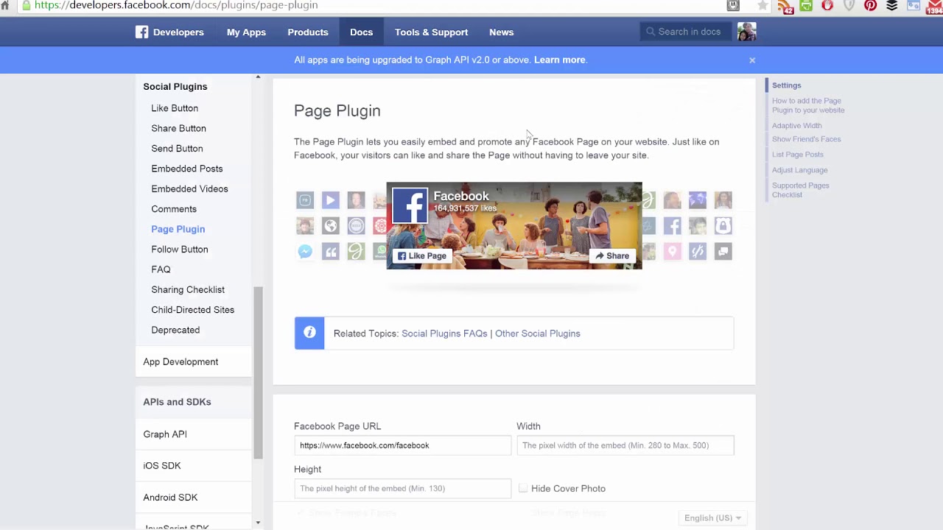Image resolution: width=943 pixels, height=530 pixels.
Task: Open the Products menu
Action: click(x=308, y=32)
